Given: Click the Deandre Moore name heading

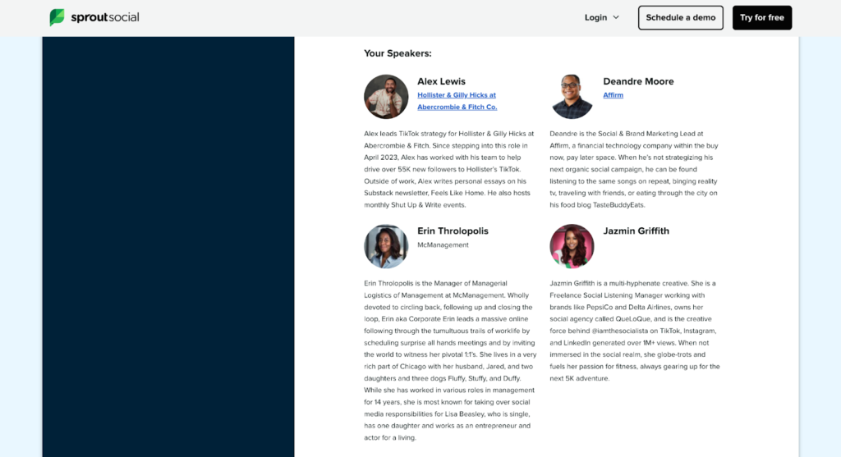Looking at the screenshot, I should tap(638, 81).
